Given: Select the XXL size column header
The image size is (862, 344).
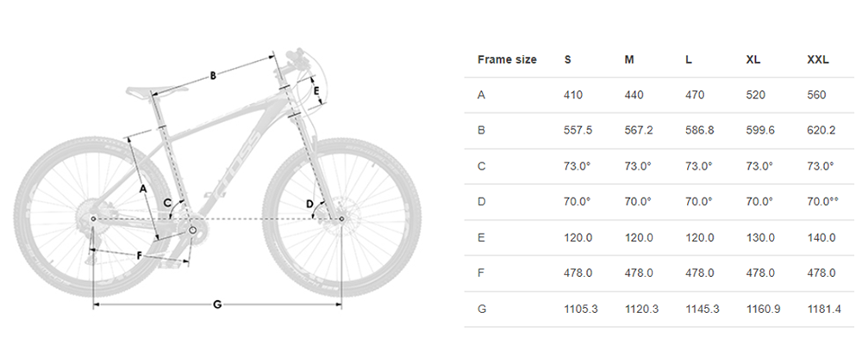Looking at the screenshot, I should coord(817,59).
